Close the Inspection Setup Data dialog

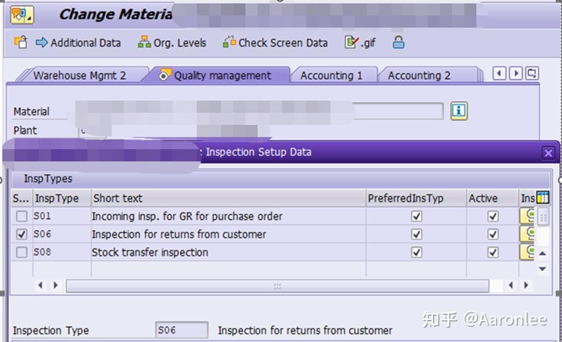click(x=547, y=153)
